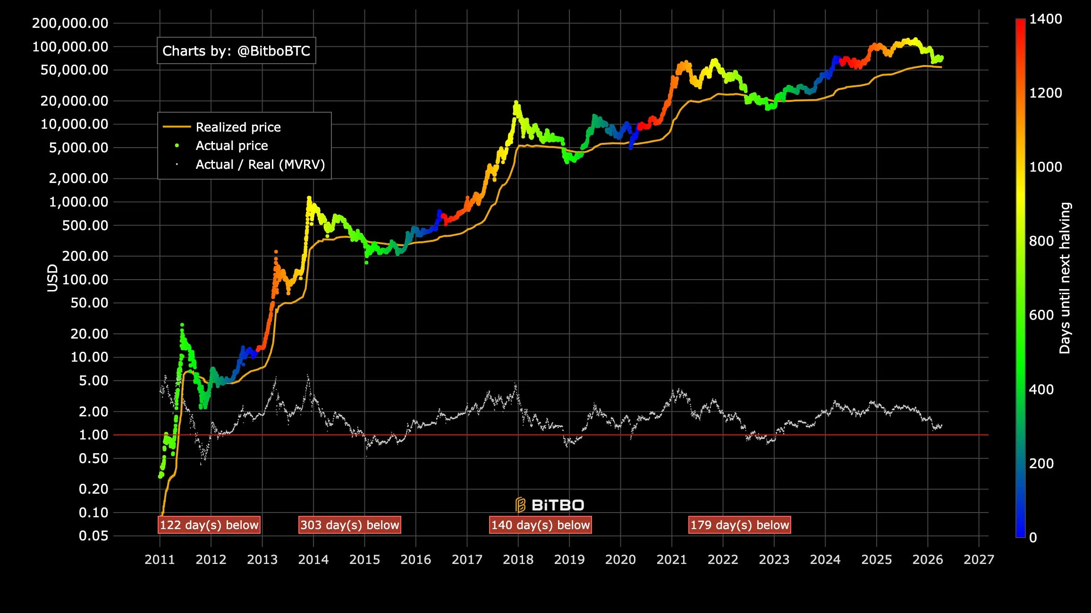Toggle Actual / Real (MVRV) legend entry
Viewport: 1091px width, 613px height.
tap(260, 165)
